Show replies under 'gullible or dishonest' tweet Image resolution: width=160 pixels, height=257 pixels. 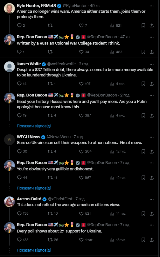coord(34,188)
